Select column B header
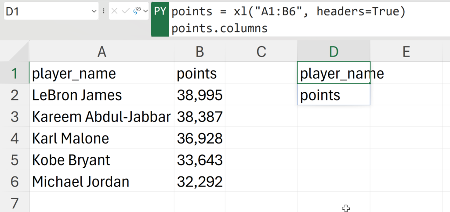The height and width of the screenshot is (212, 450). point(200,52)
